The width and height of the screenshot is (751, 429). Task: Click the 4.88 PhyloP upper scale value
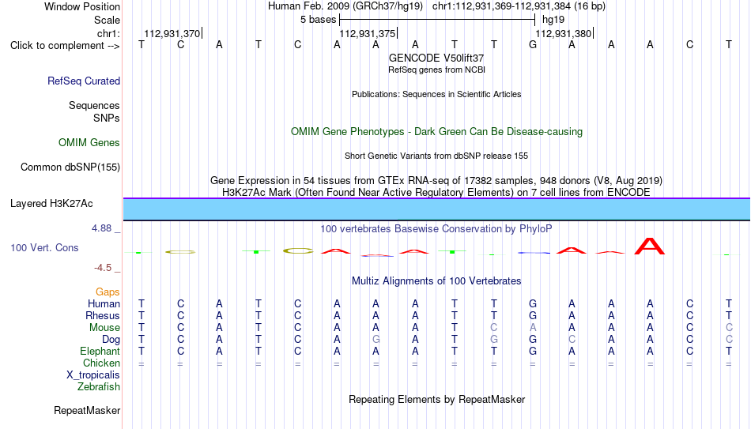tap(102, 228)
